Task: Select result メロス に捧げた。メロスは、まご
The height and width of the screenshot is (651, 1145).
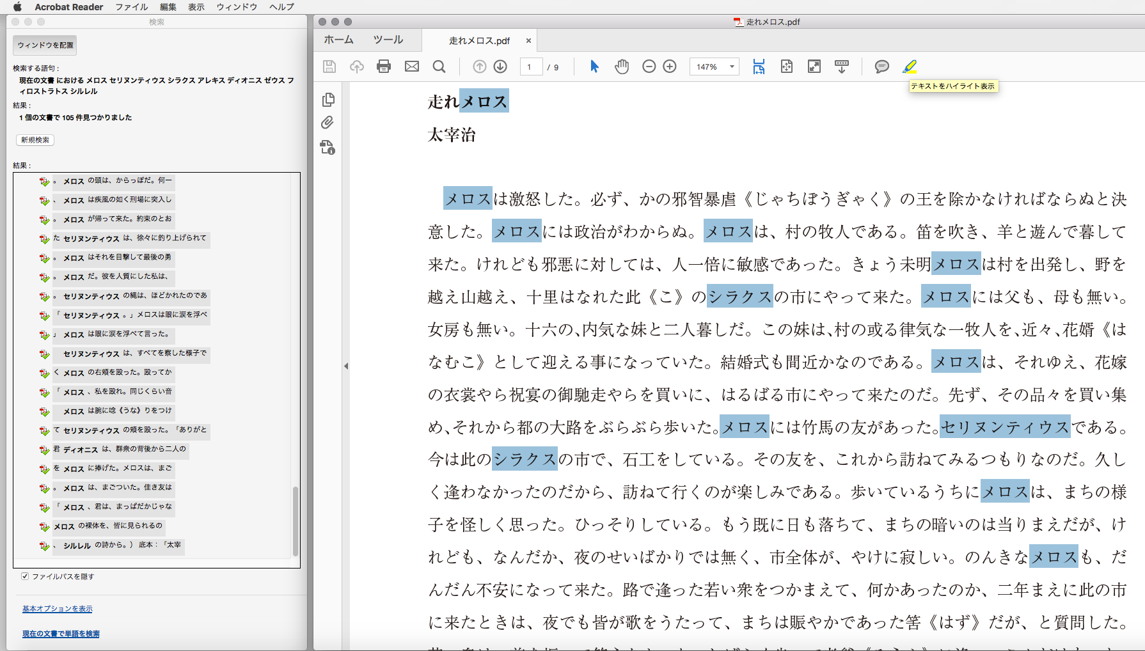Action: coord(113,469)
